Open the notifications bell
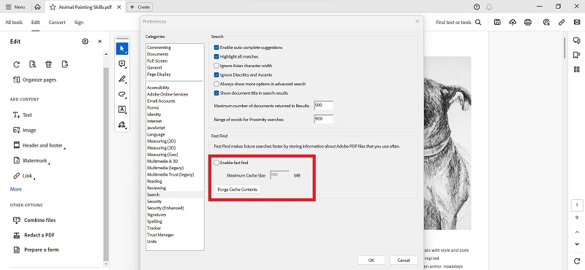Image resolution: width=585 pixels, height=270 pixels. (x=488, y=7)
